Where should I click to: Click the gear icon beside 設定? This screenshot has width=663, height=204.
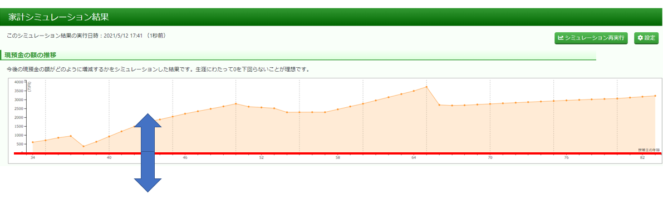tap(640, 38)
